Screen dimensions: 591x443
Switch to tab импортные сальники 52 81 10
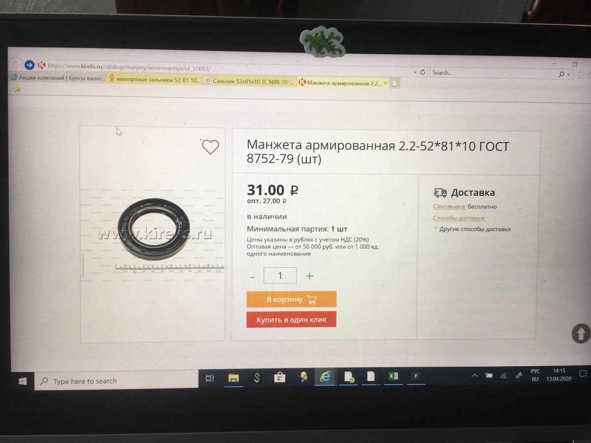click(x=155, y=80)
